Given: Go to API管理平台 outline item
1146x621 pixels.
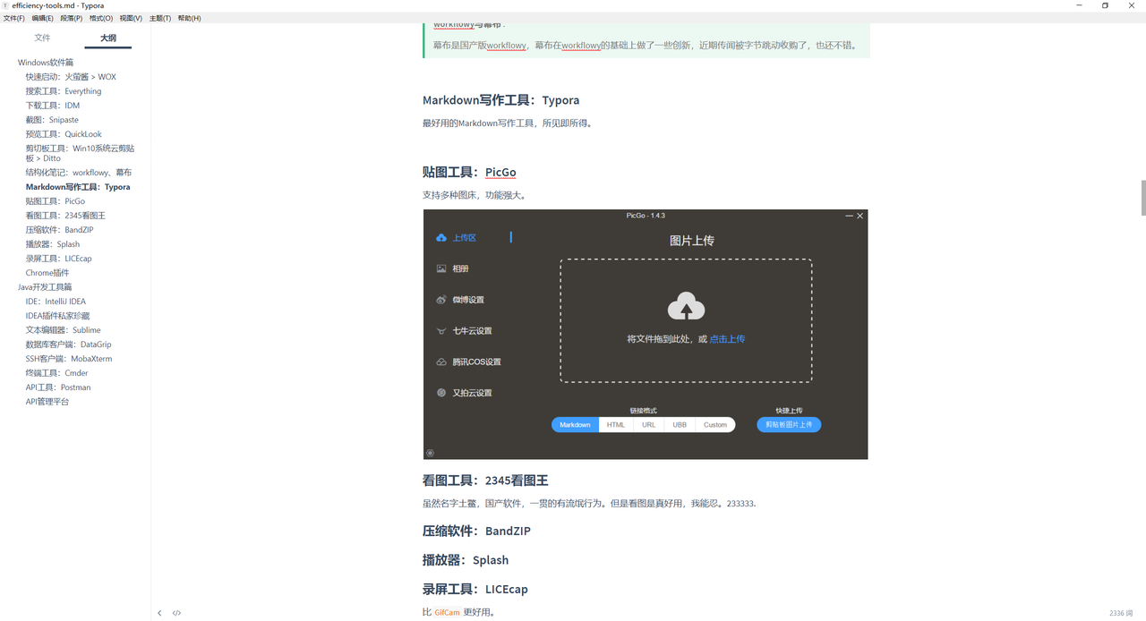Looking at the screenshot, I should tap(47, 402).
